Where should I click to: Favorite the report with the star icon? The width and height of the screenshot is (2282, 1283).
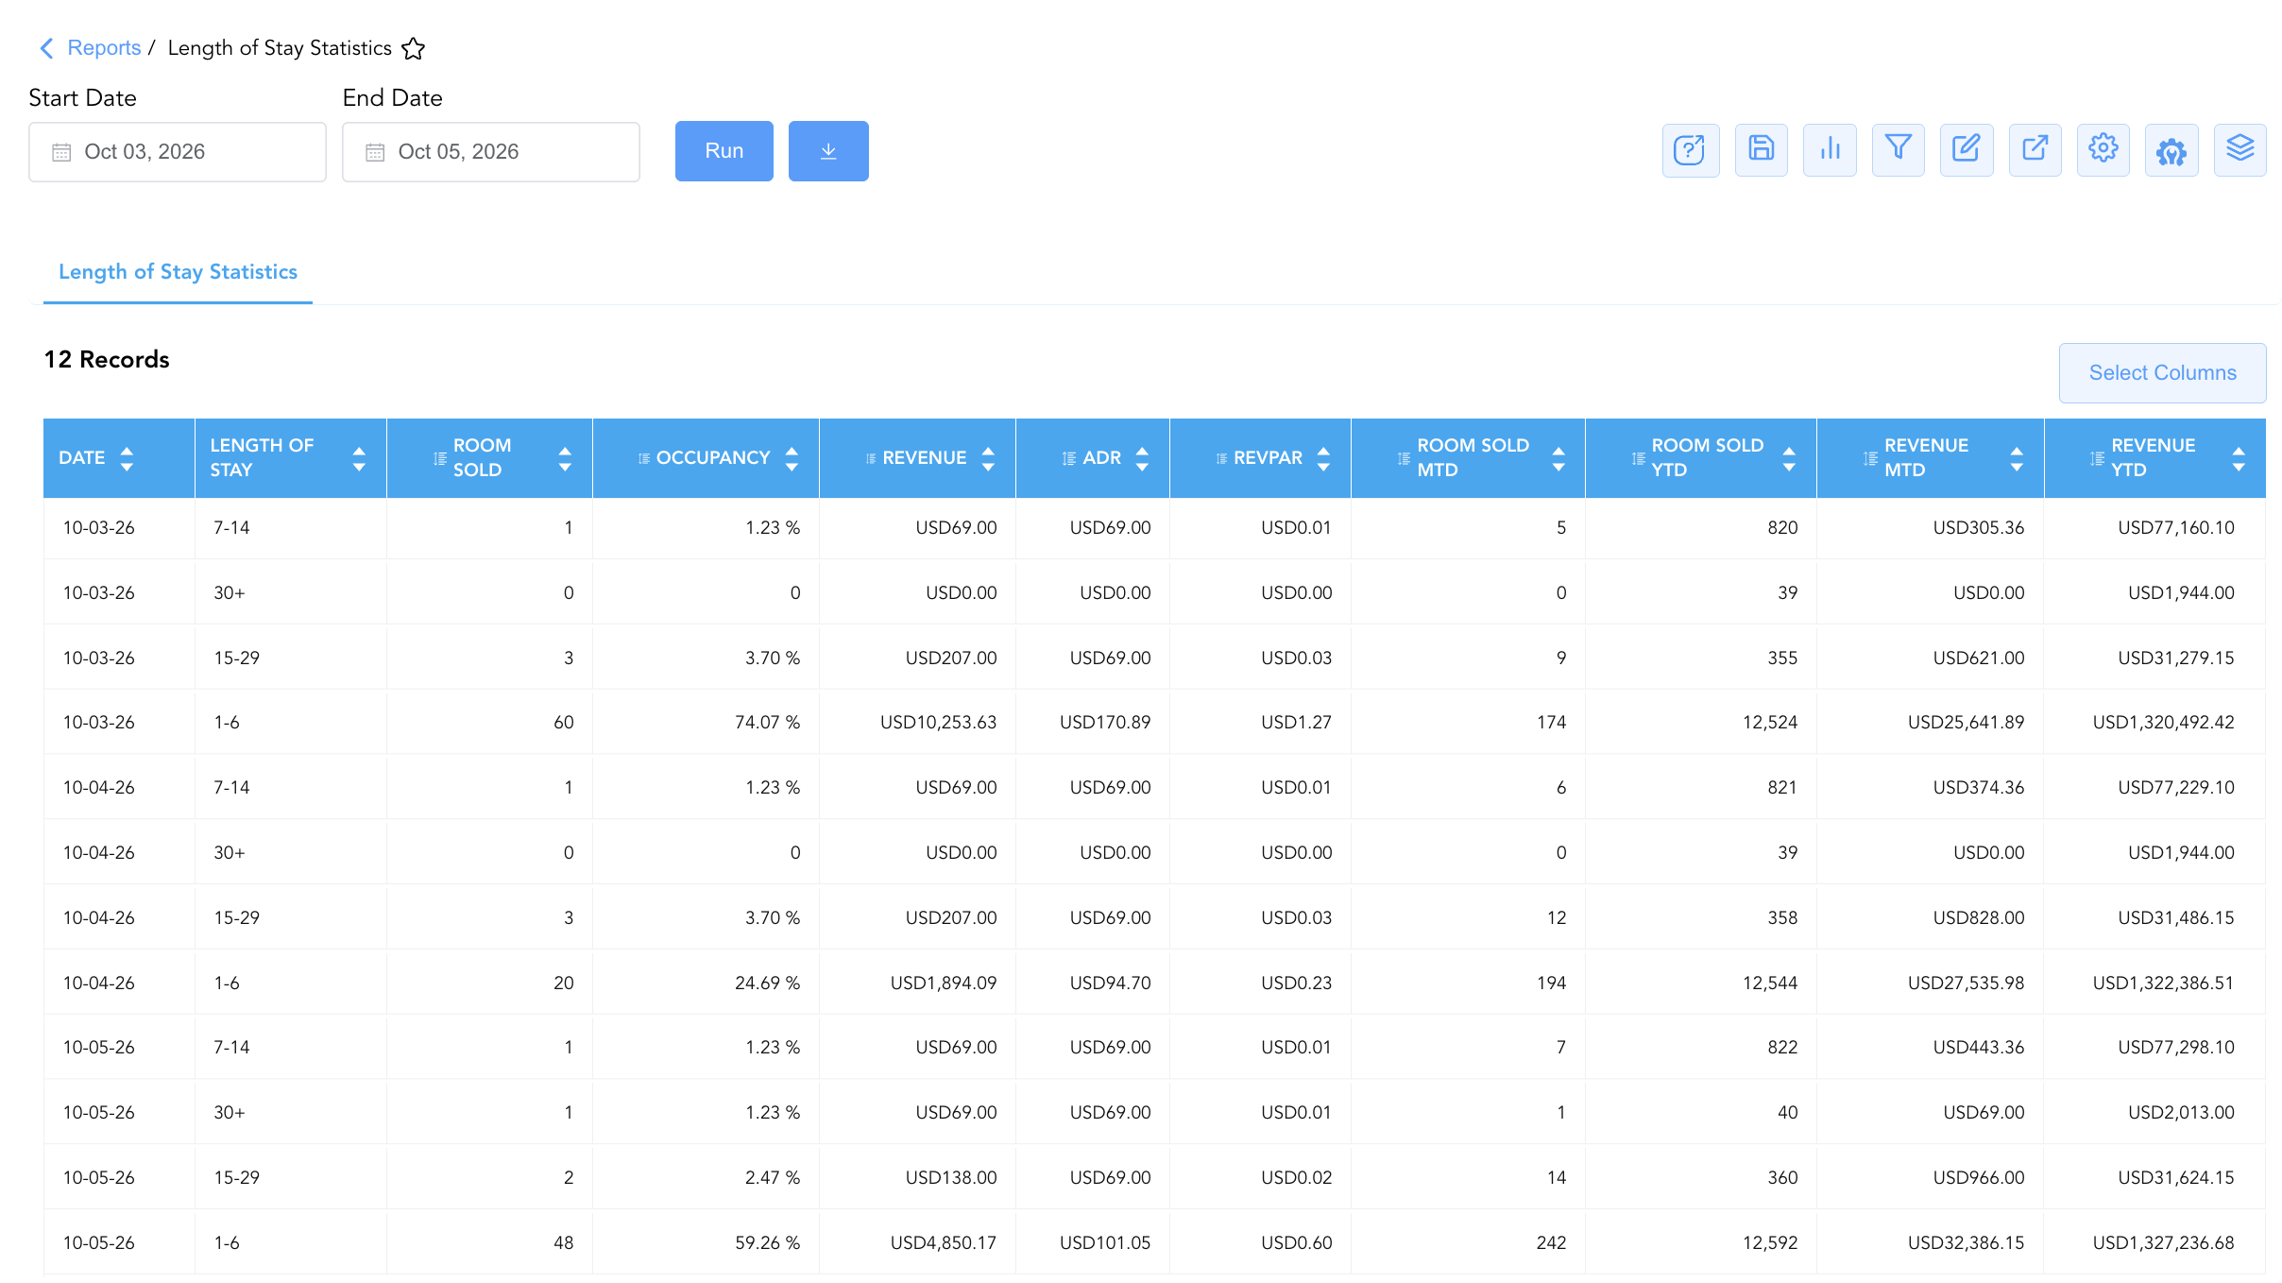coord(414,48)
